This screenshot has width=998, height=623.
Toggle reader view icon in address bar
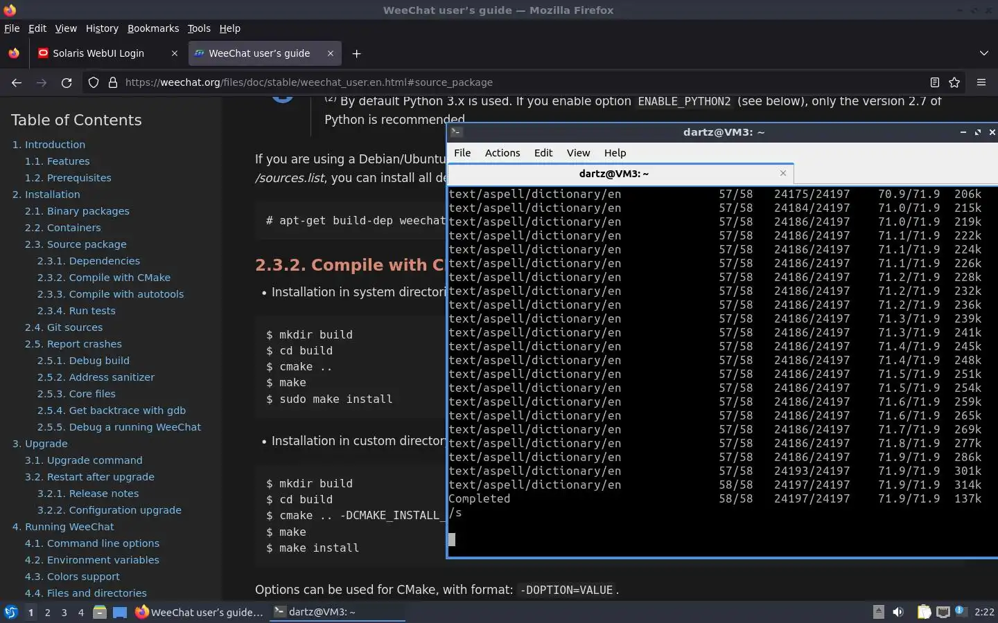pos(934,82)
